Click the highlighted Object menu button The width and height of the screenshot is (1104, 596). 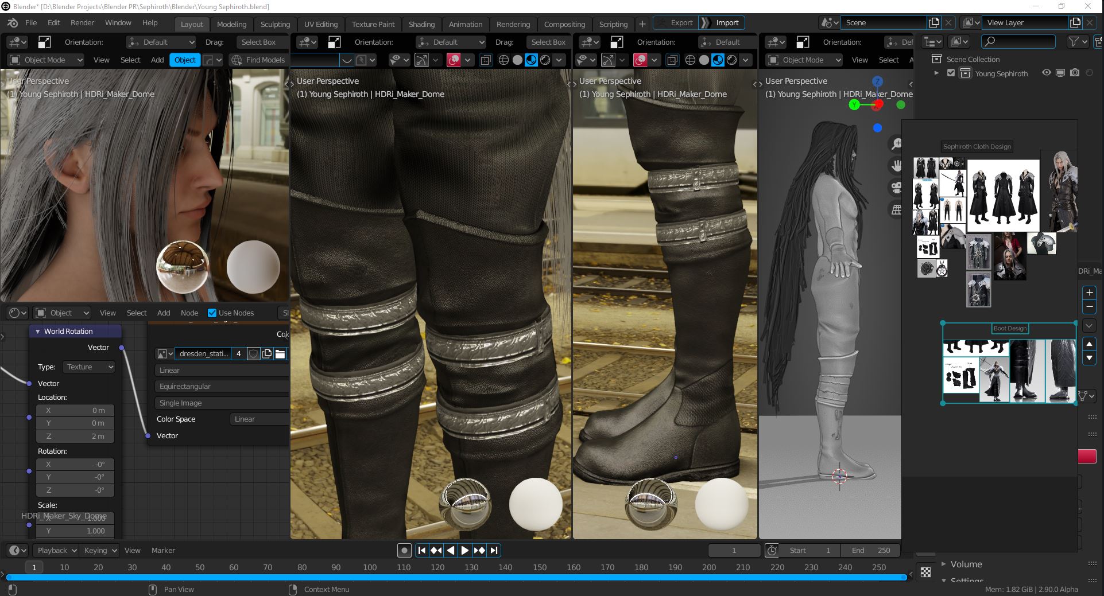[185, 60]
